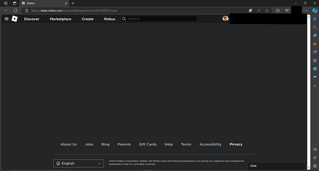Open the workspaces icon in the title bar
The image size is (319, 171).
point(6,3)
